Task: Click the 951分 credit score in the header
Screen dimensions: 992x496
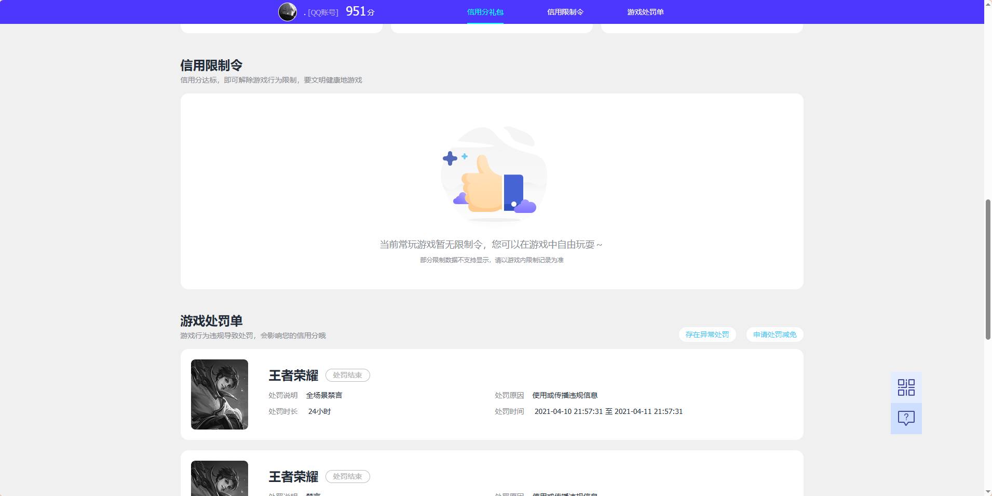Action: click(360, 11)
